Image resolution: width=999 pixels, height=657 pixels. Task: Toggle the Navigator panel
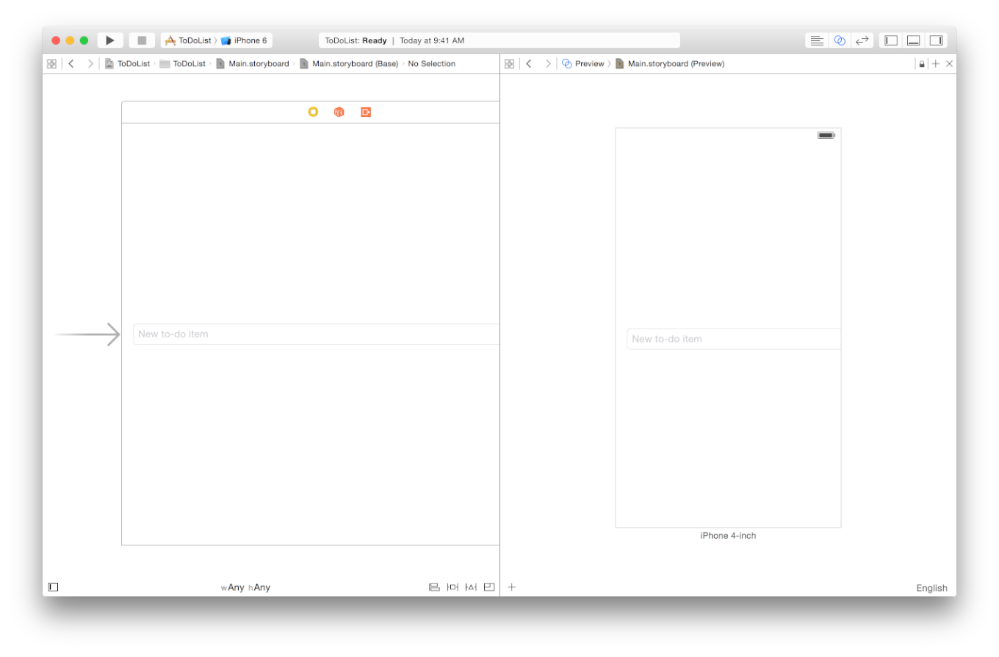pos(891,40)
